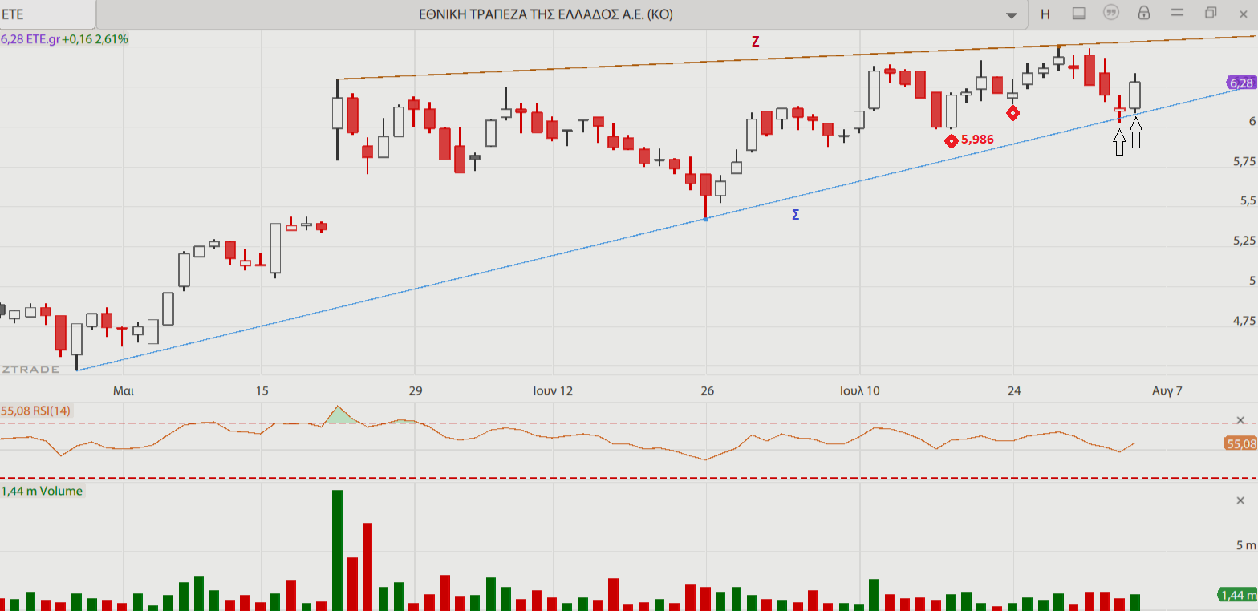Screen dimensions: 1258x611
Task: Click the purple 6,28 price tag
Action: (1240, 83)
